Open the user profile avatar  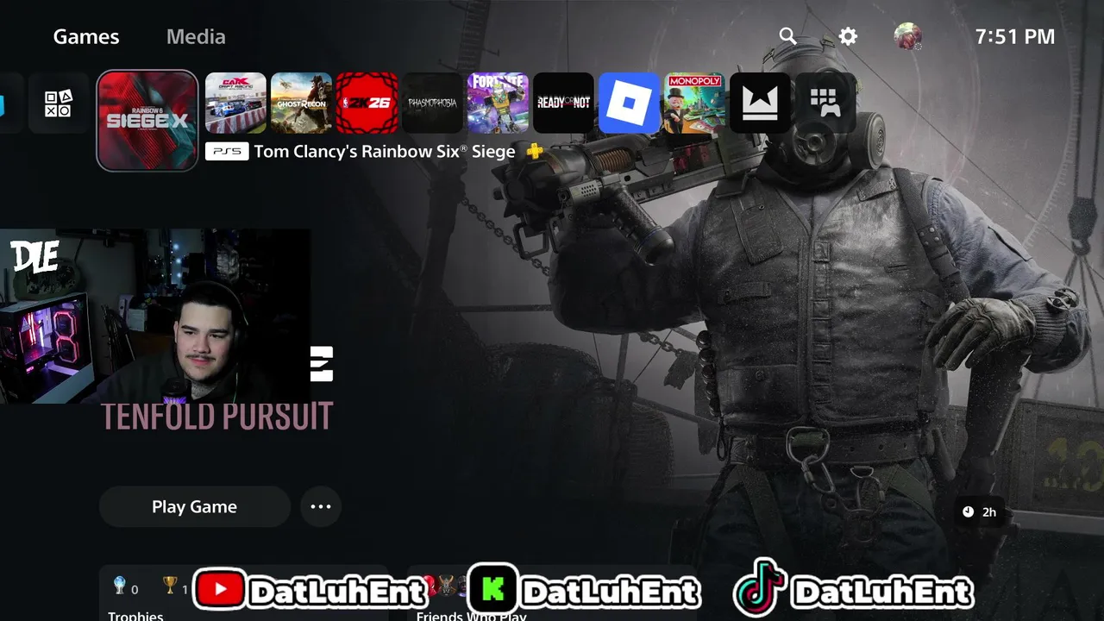pos(908,36)
